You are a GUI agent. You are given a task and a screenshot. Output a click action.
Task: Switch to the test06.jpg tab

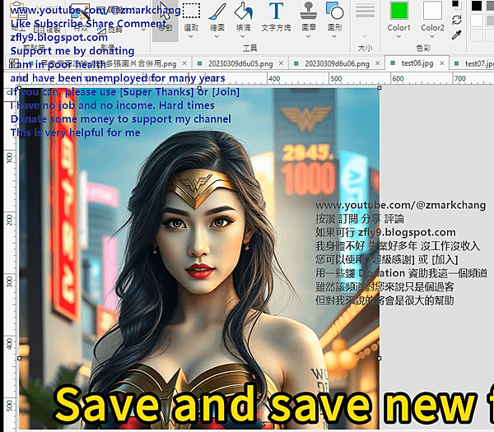pos(417,63)
